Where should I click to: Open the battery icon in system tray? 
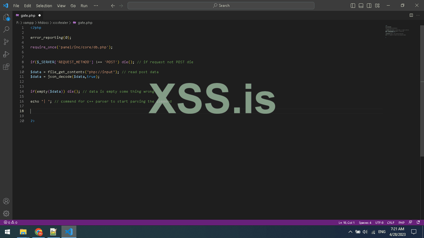tap(358, 232)
